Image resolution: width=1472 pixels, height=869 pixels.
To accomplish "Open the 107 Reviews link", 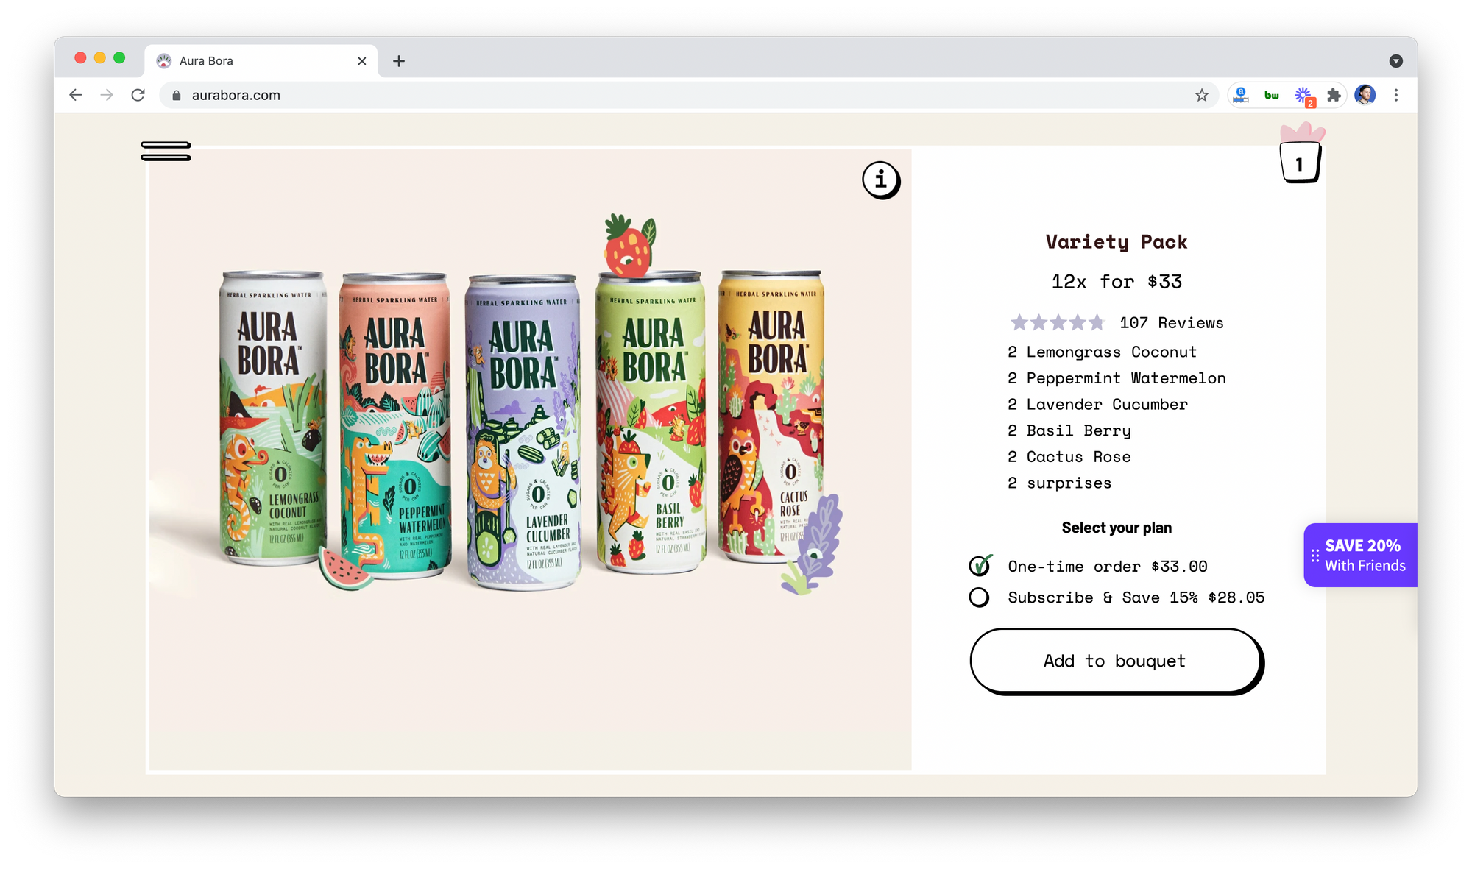I will (x=1171, y=322).
